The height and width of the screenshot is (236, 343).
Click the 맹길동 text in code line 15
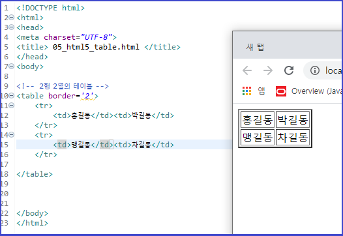coord(81,145)
